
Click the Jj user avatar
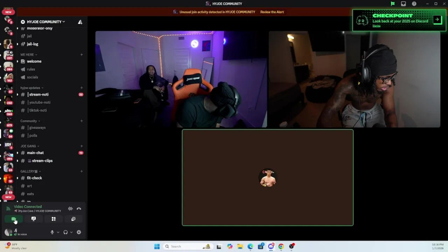tap(8, 232)
